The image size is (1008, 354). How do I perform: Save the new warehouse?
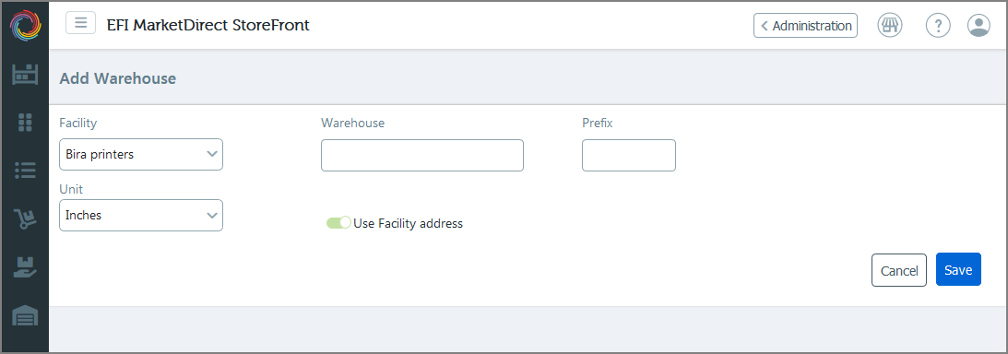958,269
